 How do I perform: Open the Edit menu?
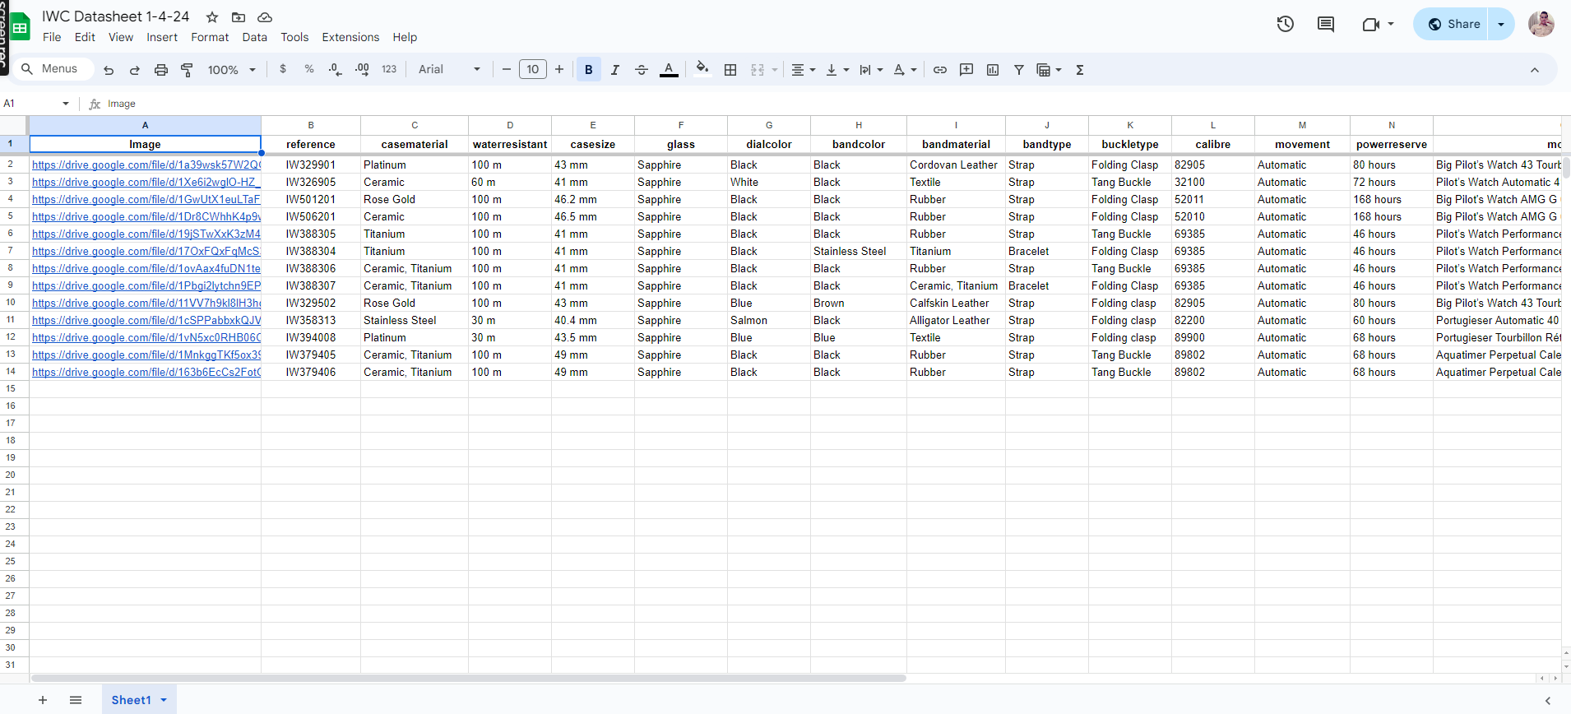[85, 37]
